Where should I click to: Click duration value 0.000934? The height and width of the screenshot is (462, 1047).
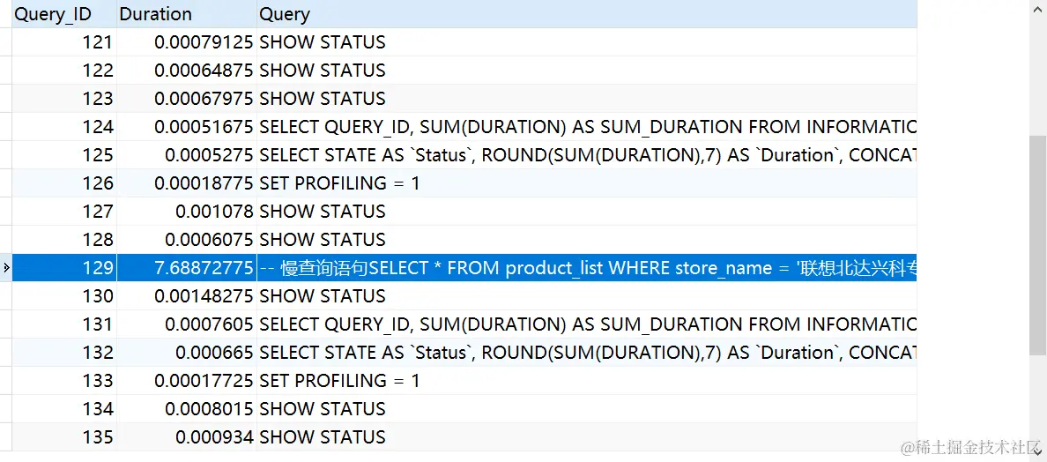point(214,436)
